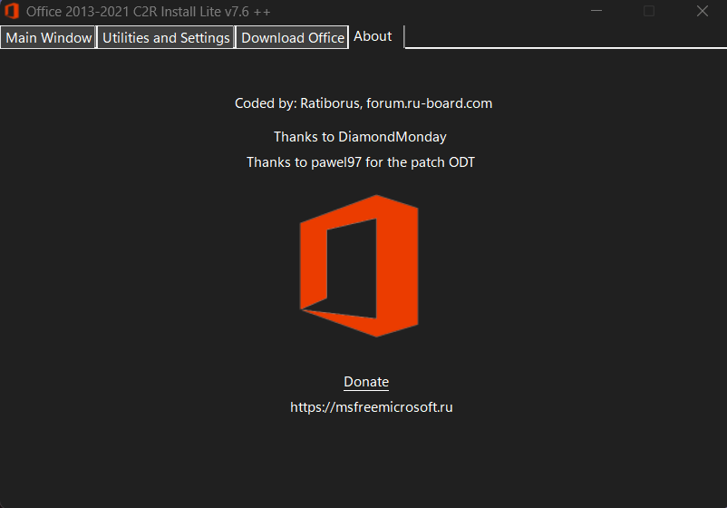Close the Office C2R Install window
This screenshot has height=508, width=727.
pyautogui.click(x=702, y=11)
